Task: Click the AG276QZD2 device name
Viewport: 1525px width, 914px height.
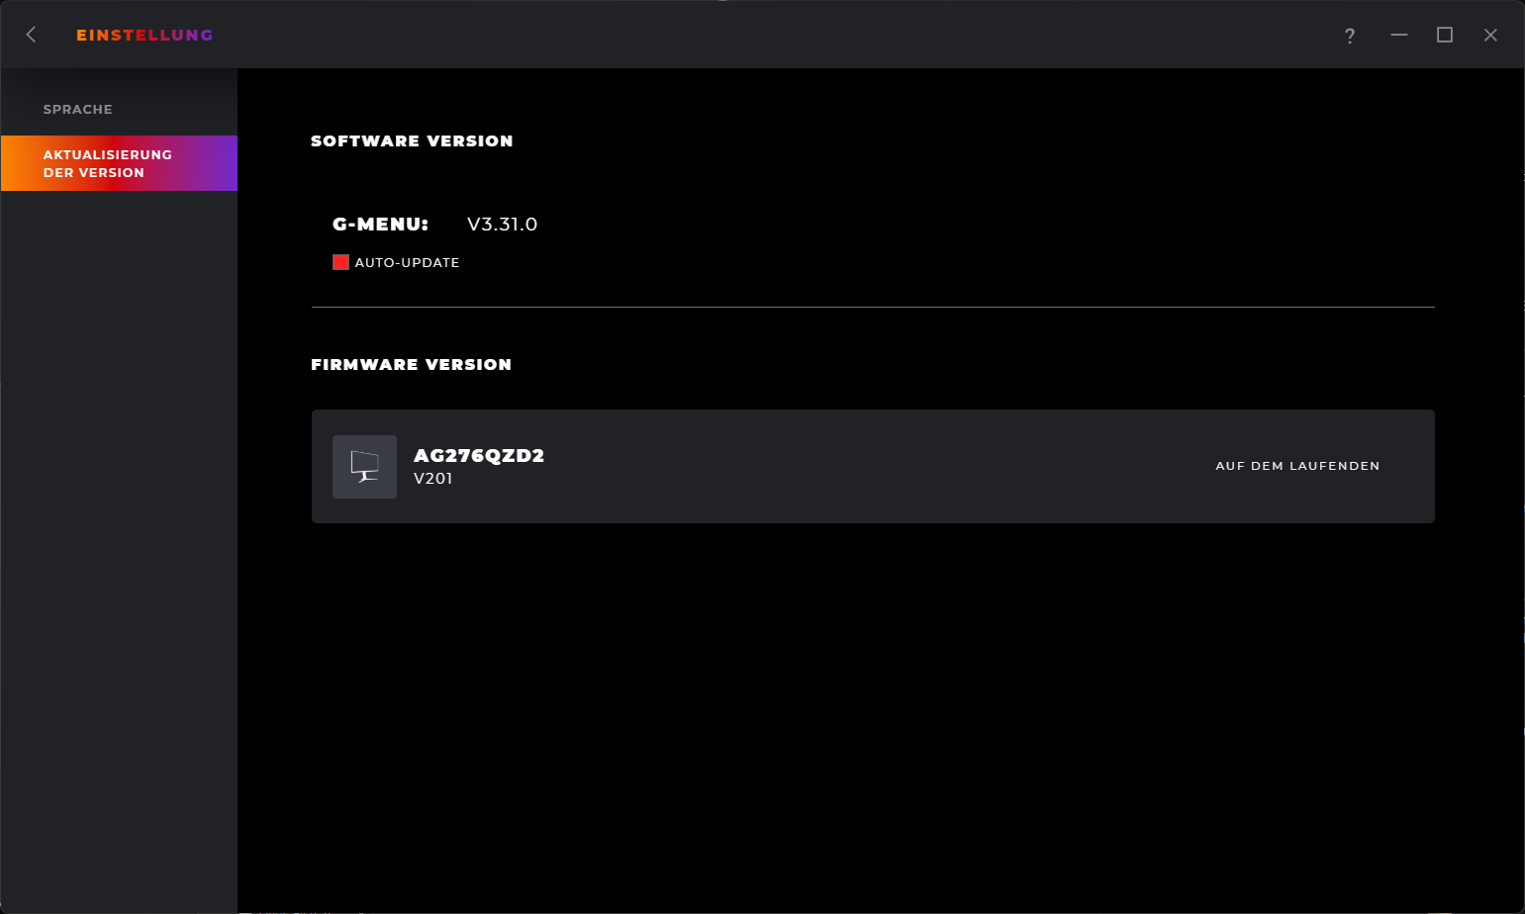Action: [479, 455]
